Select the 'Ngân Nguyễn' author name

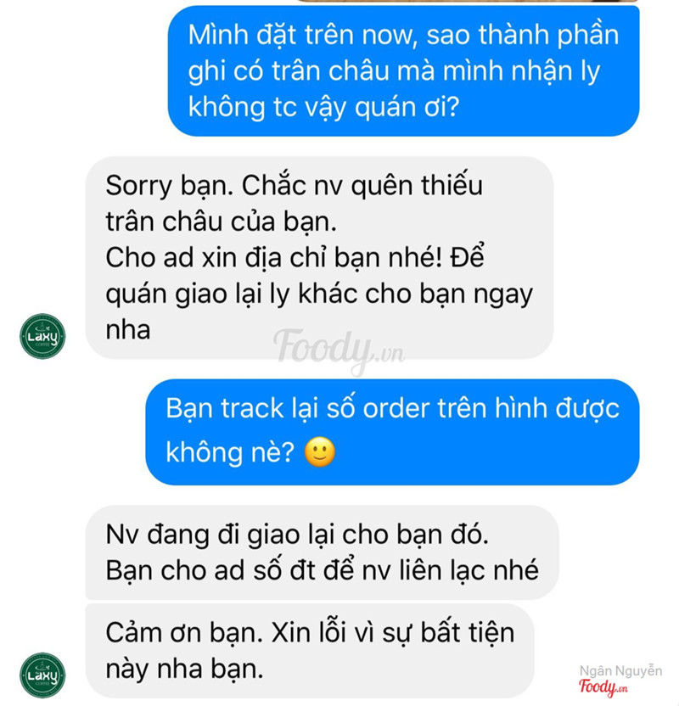[620, 671]
